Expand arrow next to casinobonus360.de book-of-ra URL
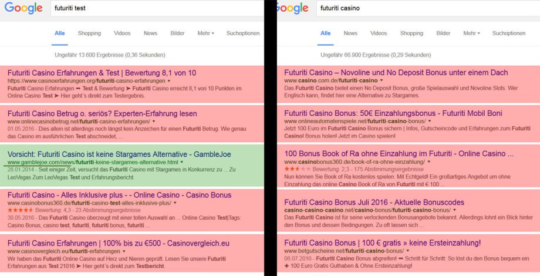540x276 pixels. click(428, 162)
